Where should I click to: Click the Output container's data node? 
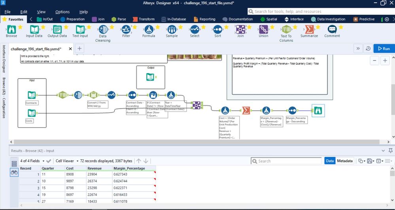pos(150,77)
